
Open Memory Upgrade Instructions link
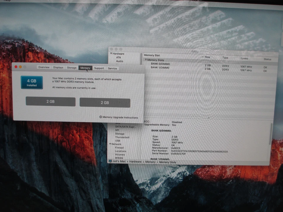pyautogui.click(x=120, y=117)
